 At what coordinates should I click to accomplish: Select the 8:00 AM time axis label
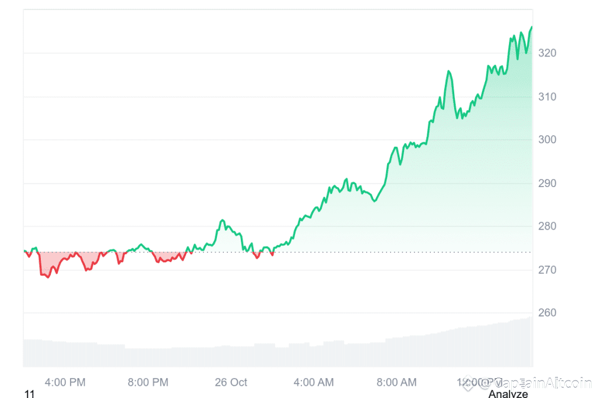pyautogui.click(x=396, y=382)
